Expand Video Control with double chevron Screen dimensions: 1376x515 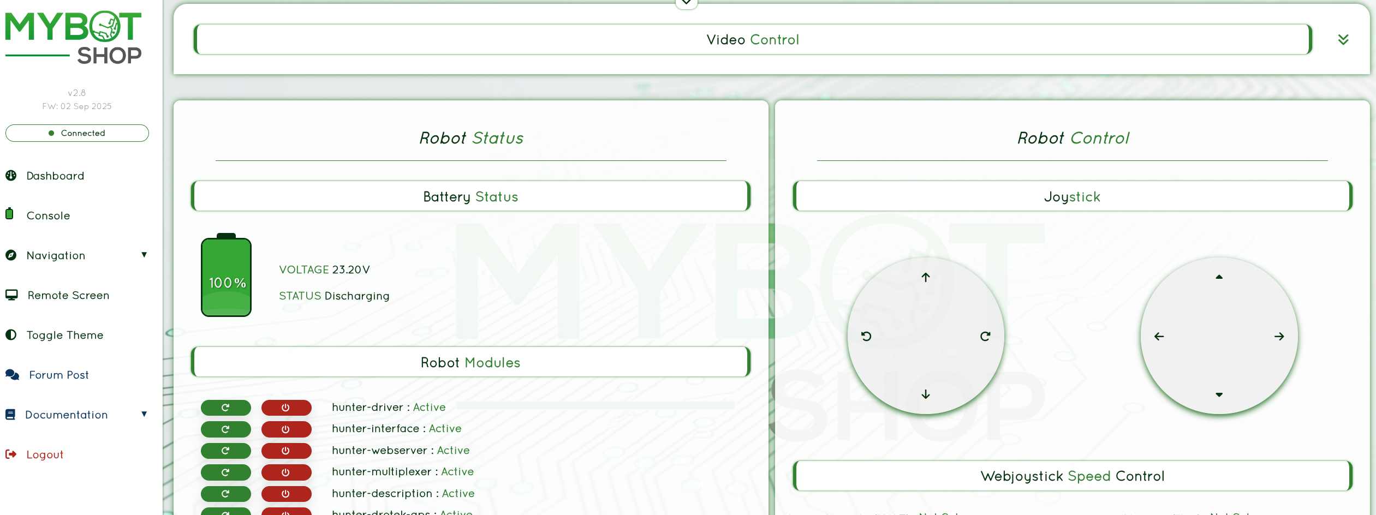(1343, 40)
